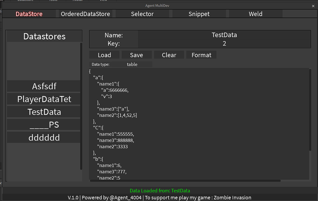Select the dddddd datastore
Viewport: 318px width, 201px height.
pos(44,138)
